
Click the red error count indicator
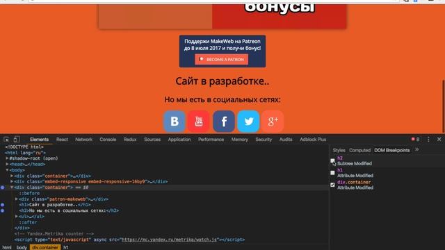point(415,139)
